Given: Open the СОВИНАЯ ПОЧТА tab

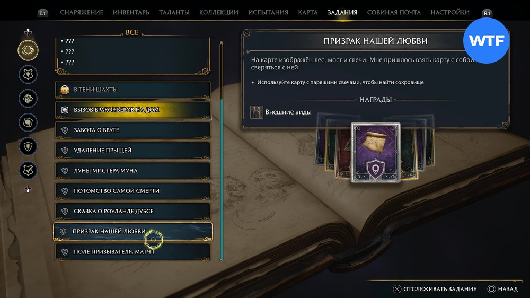Looking at the screenshot, I should (x=394, y=13).
